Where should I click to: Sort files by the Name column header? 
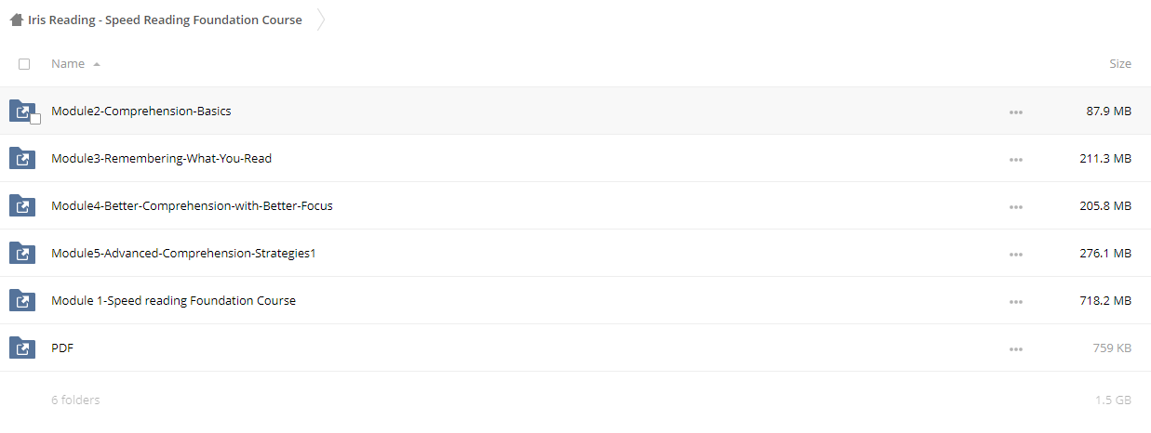[x=68, y=64]
